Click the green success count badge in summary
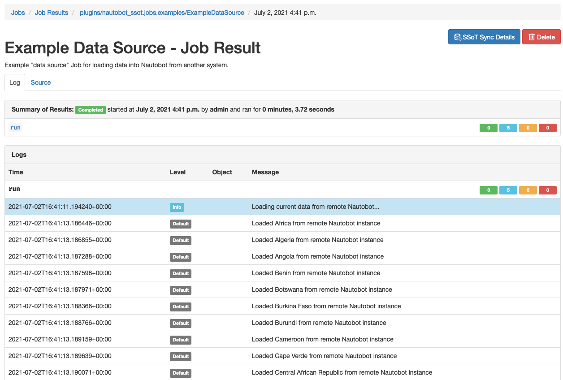This screenshot has height=380, width=563. click(488, 128)
